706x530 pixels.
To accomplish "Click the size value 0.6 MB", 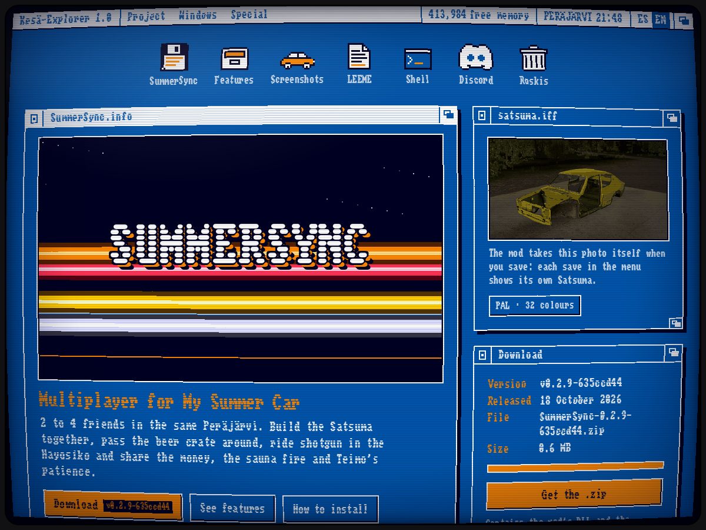I will (x=555, y=448).
